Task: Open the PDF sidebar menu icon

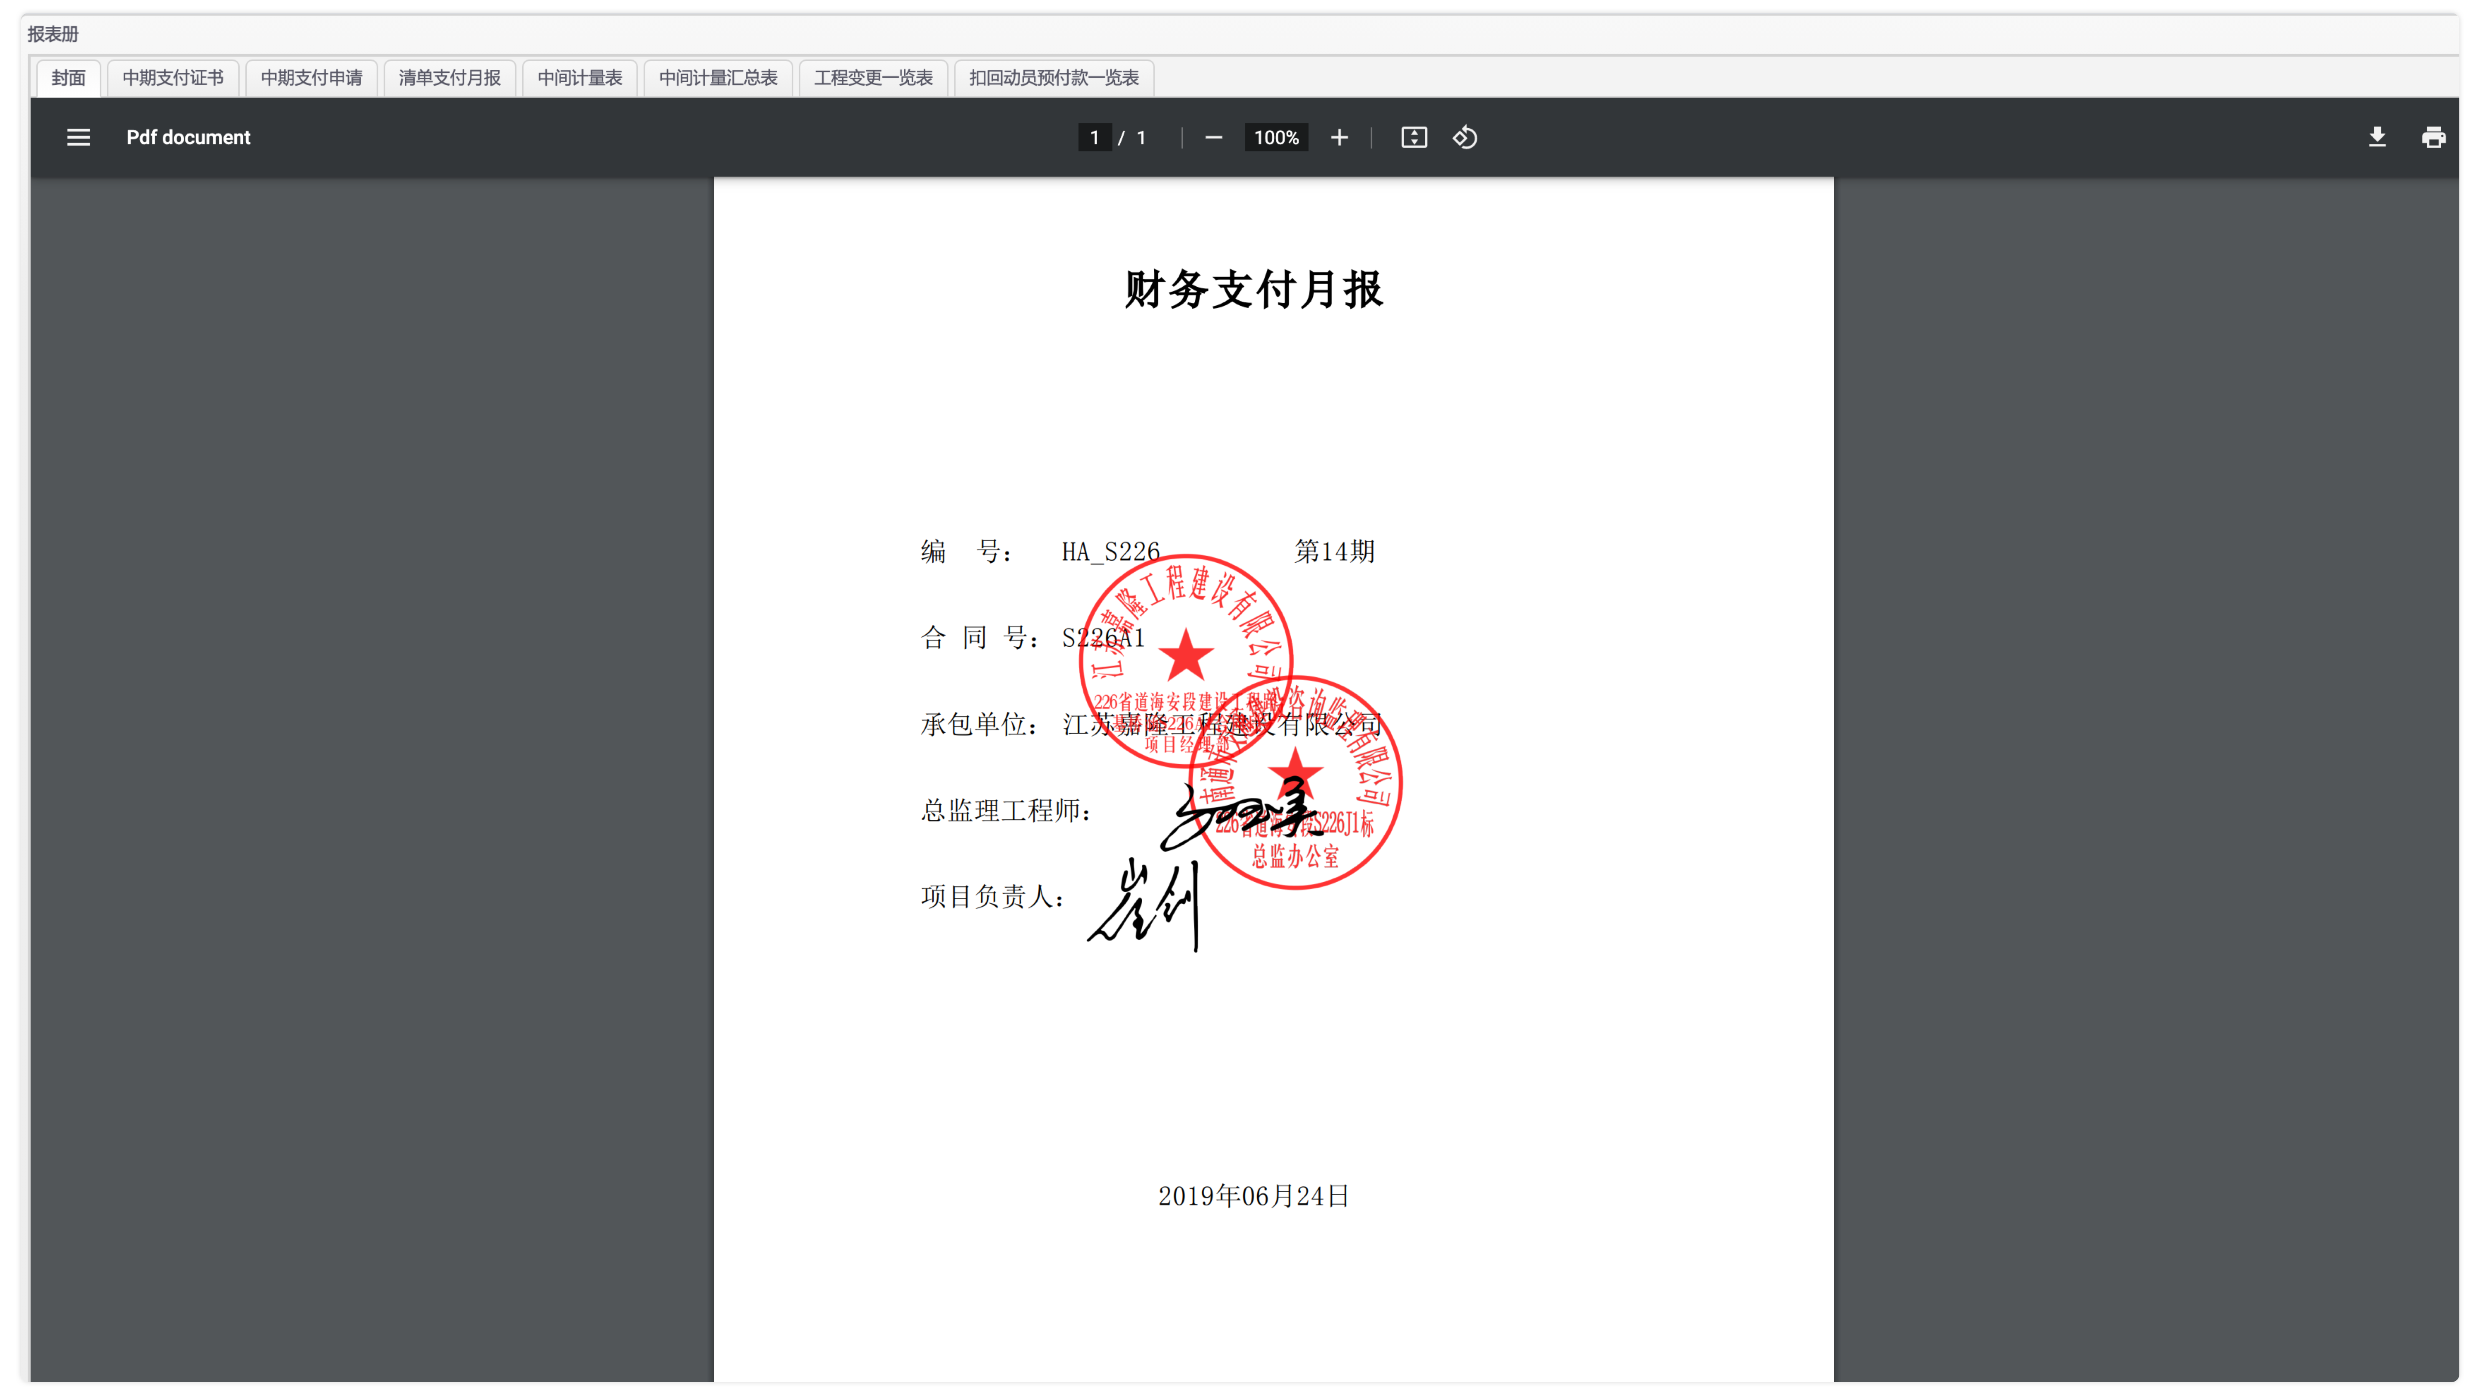Action: pos(78,138)
